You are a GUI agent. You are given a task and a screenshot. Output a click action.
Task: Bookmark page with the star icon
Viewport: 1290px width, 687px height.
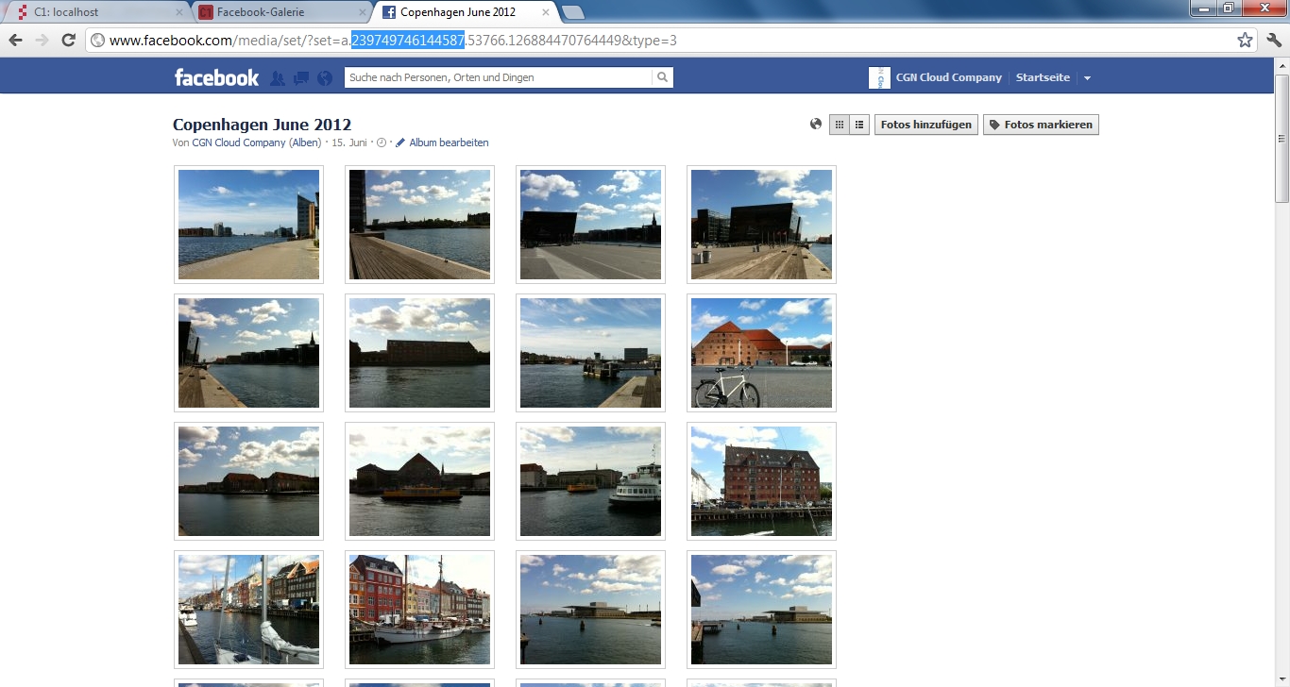pos(1245,40)
